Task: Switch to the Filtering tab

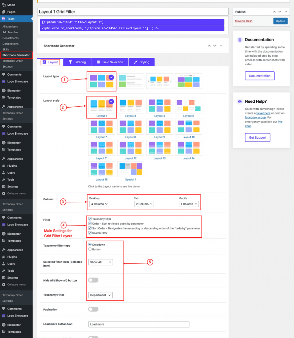Action: (x=77, y=62)
